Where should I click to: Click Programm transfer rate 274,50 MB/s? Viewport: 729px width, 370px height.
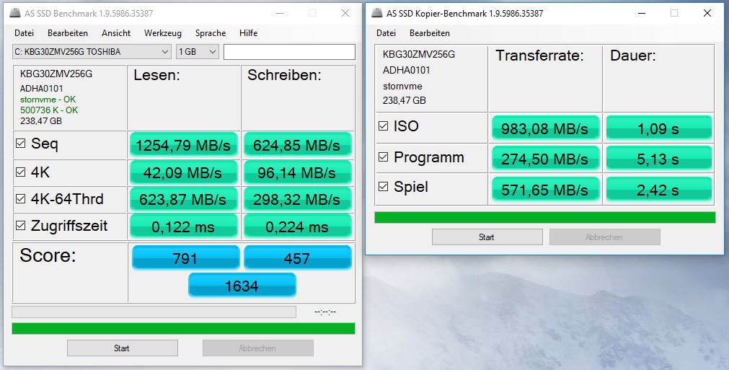545,159
